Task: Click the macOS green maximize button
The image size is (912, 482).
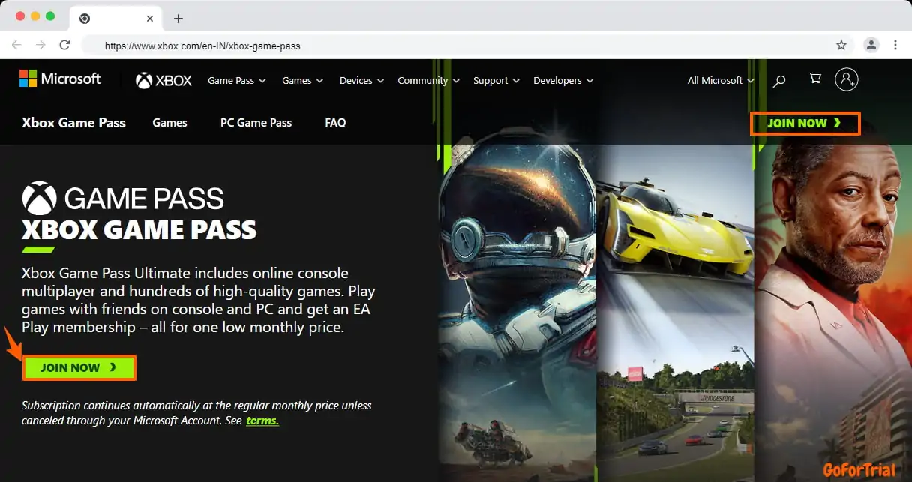Action: pyautogui.click(x=50, y=16)
